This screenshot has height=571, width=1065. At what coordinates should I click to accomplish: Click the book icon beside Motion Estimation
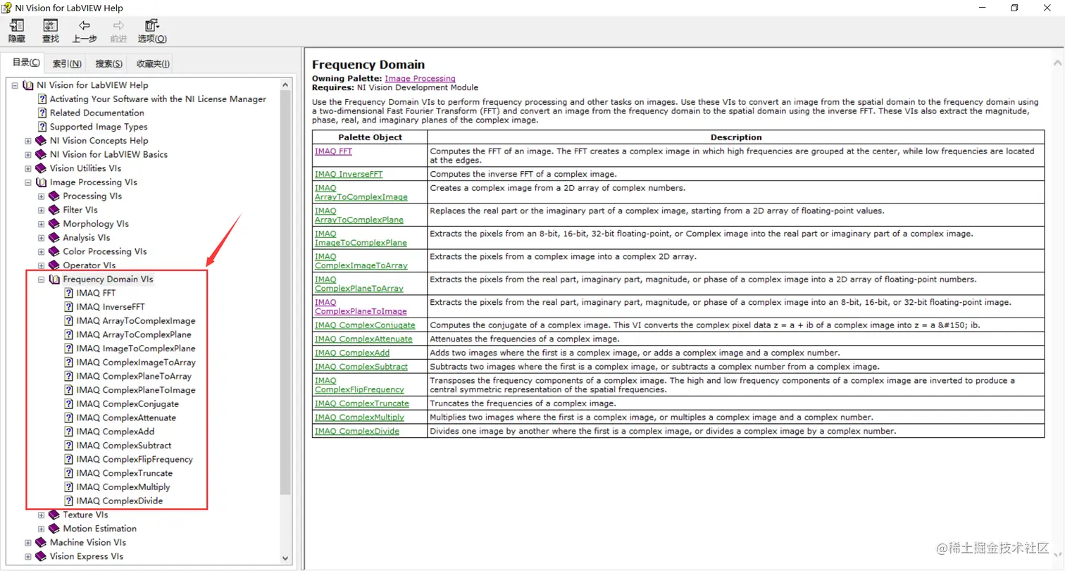coord(54,529)
